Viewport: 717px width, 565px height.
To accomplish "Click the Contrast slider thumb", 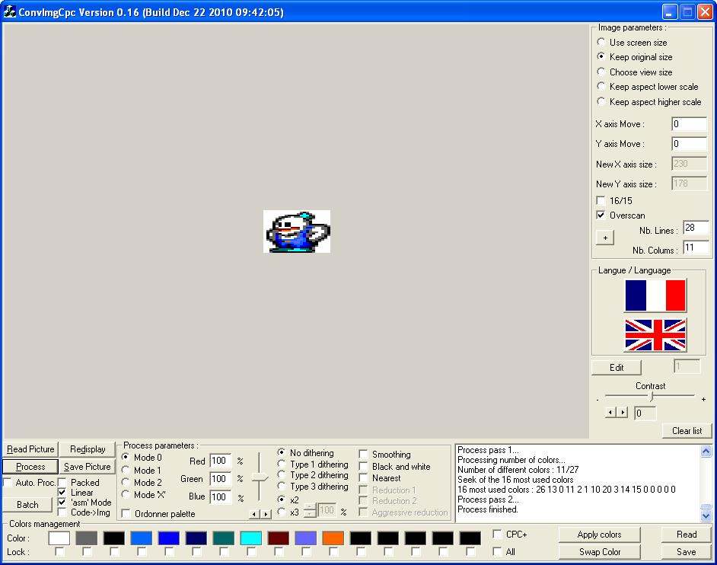I will point(651,396).
